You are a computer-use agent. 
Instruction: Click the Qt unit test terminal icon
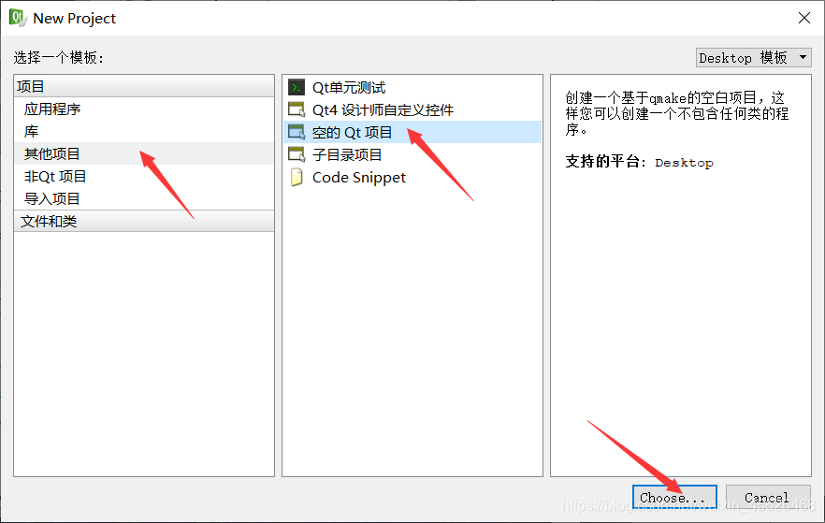(x=297, y=87)
